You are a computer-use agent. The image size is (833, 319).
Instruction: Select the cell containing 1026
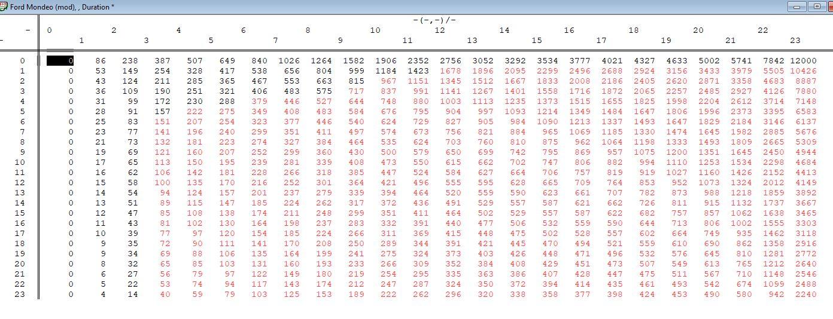click(x=289, y=60)
